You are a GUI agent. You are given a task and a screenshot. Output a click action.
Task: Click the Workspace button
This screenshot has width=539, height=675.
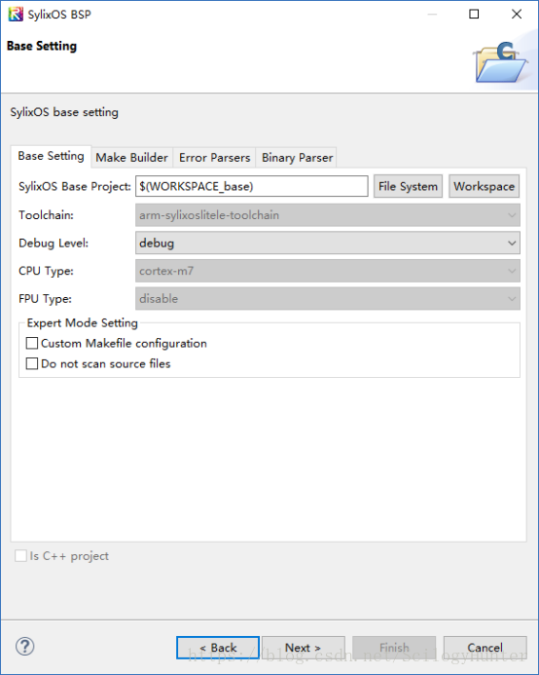[x=484, y=186]
